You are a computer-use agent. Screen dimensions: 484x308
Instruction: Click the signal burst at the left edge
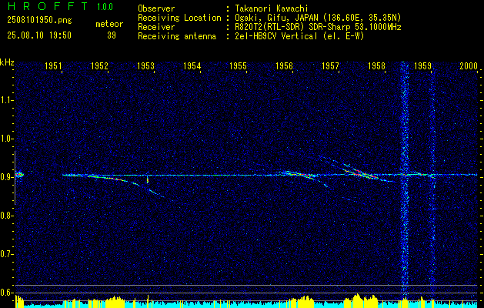point(19,175)
